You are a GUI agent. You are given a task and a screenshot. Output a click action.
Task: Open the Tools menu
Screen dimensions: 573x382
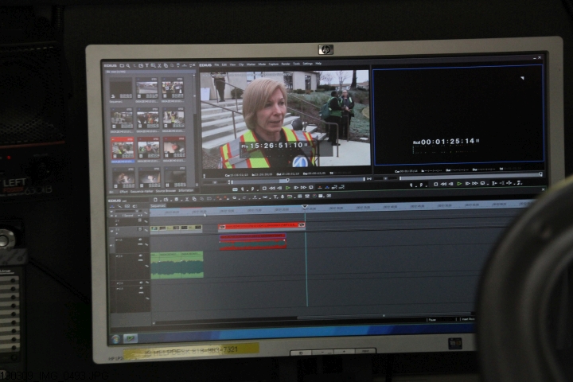pos(296,64)
